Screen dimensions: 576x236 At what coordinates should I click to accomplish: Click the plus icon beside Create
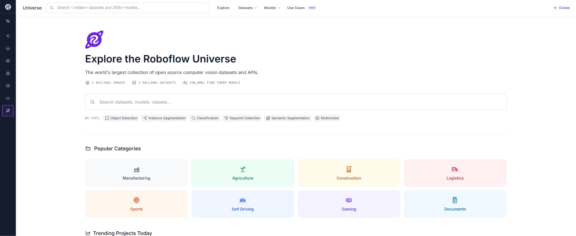click(x=555, y=8)
